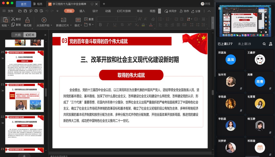Click the Copy (复制) icon
The image size is (275, 157).
pyautogui.click(x=13, y=25)
